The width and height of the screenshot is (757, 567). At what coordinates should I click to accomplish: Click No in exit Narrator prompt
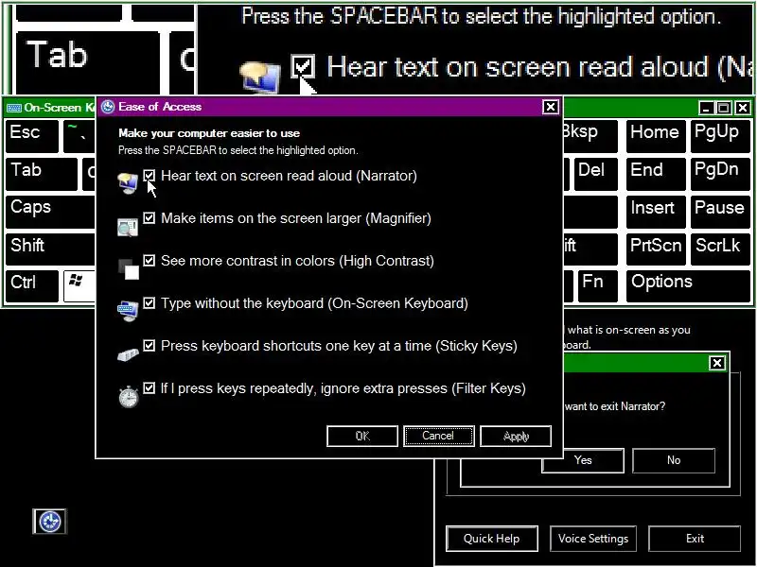click(674, 460)
